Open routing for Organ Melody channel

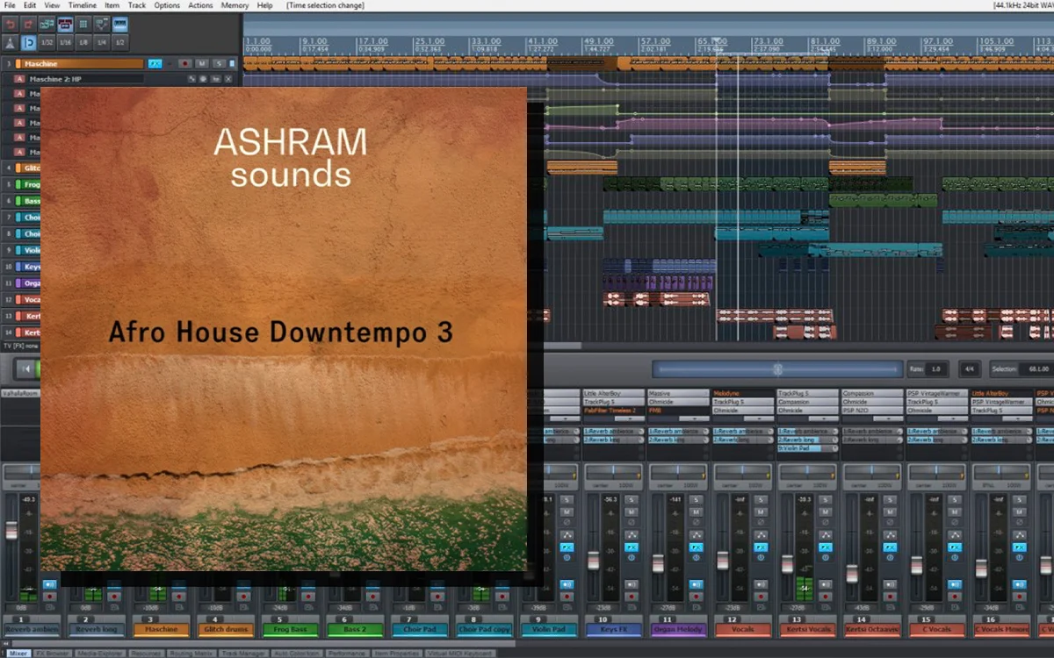pos(696,535)
